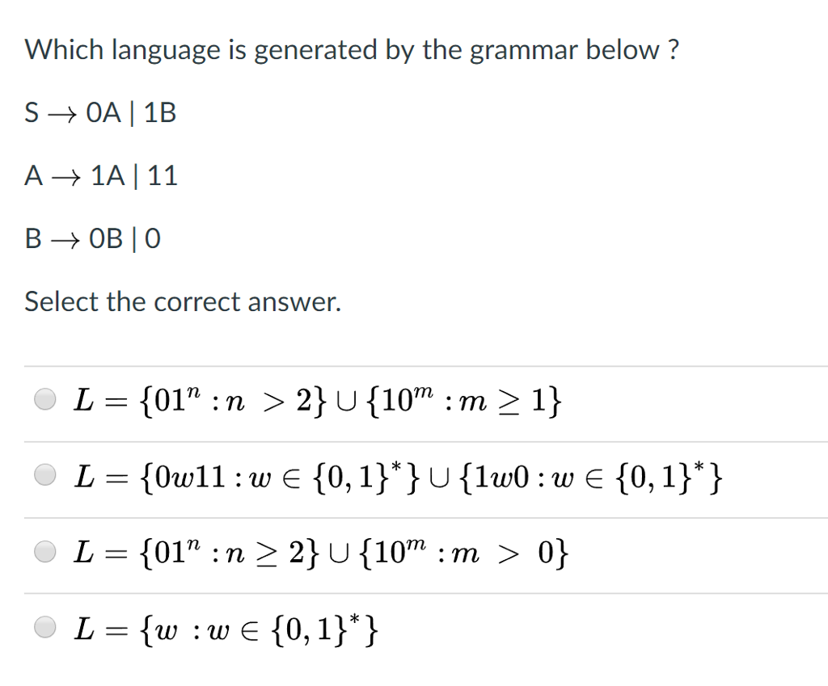Select the radio button for L = {01^n : n ≥ 2} ∪ {10^m : m > 0}
The height and width of the screenshot is (686, 828).
[45, 551]
